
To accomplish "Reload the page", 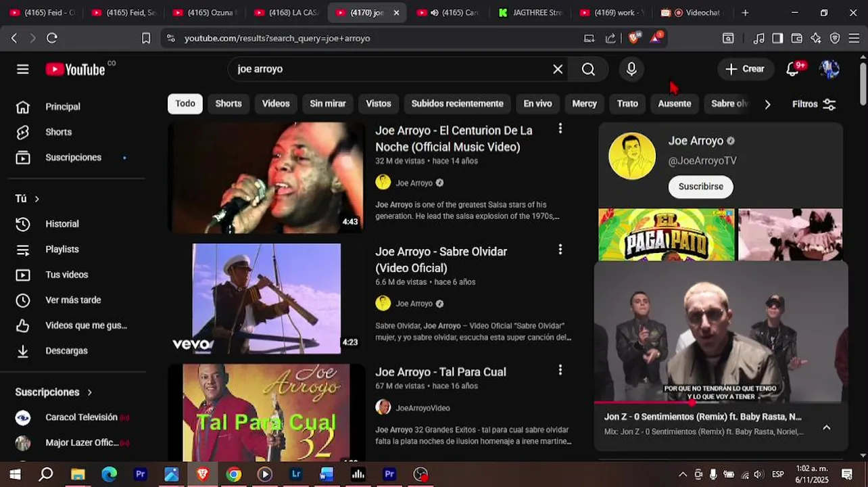I will tap(52, 39).
